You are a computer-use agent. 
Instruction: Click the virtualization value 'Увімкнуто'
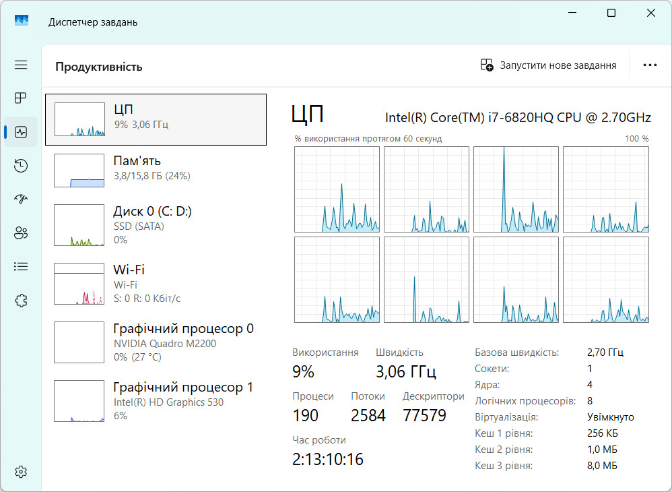611,417
